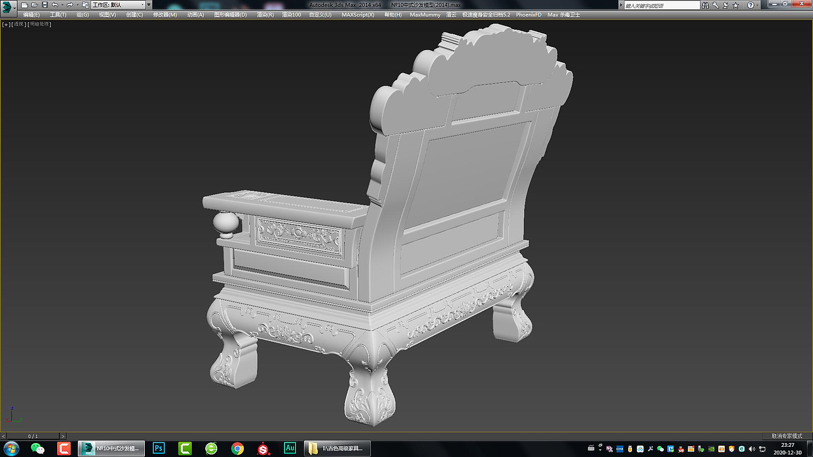
Task: Open Favorites star icon in title bar
Action: pyautogui.click(x=736, y=5)
